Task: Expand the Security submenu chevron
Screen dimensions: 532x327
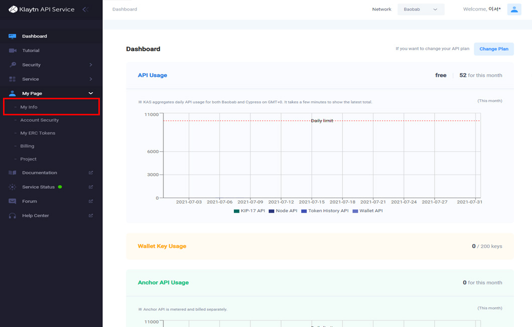Action: [x=90, y=65]
